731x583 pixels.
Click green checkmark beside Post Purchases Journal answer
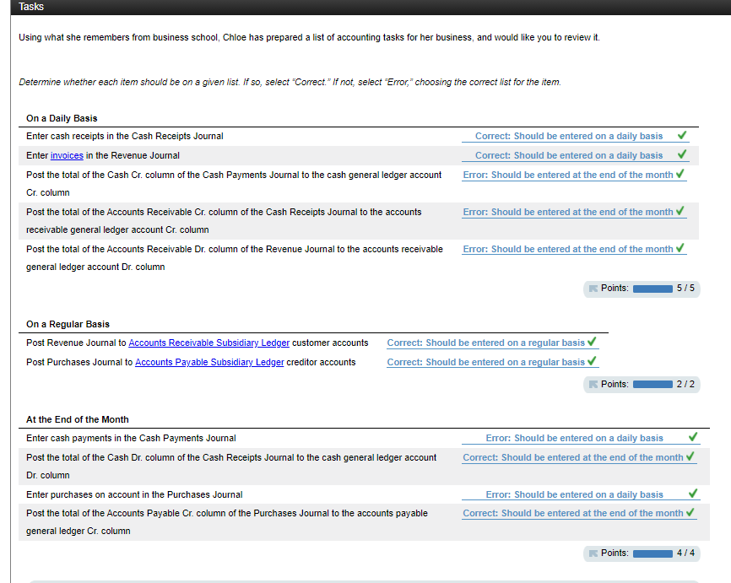pyautogui.click(x=592, y=361)
